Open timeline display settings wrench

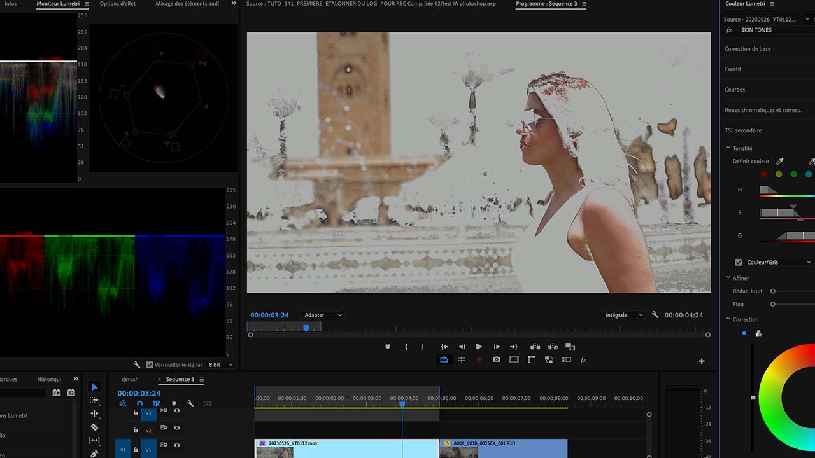[190, 403]
